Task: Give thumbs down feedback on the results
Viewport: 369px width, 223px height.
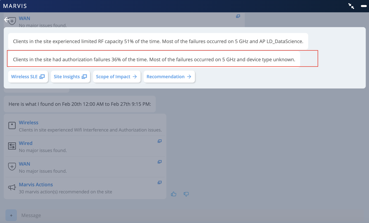Action: point(186,194)
